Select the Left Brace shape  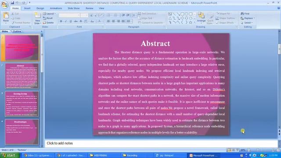[182, 22]
